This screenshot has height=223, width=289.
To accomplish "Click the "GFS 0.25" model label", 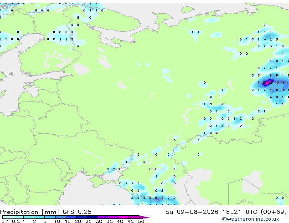I will (77, 212).
